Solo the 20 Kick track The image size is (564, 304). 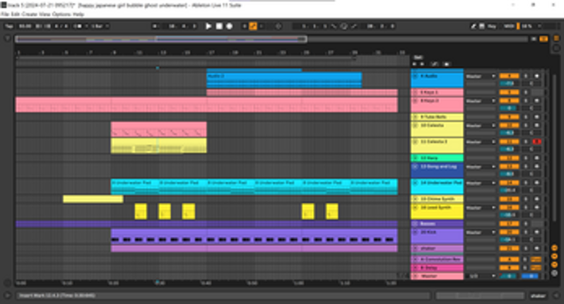coord(526,232)
